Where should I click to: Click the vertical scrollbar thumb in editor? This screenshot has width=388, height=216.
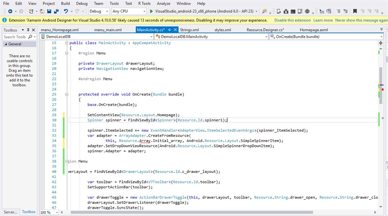pyautogui.click(x=380, y=85)
